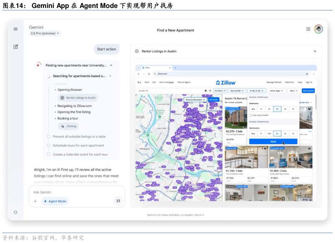This screenshot has height=243, width=335.
Task: Favorite the $1,863+ 3 bds listing heart
Action: [x=309, y=149]
